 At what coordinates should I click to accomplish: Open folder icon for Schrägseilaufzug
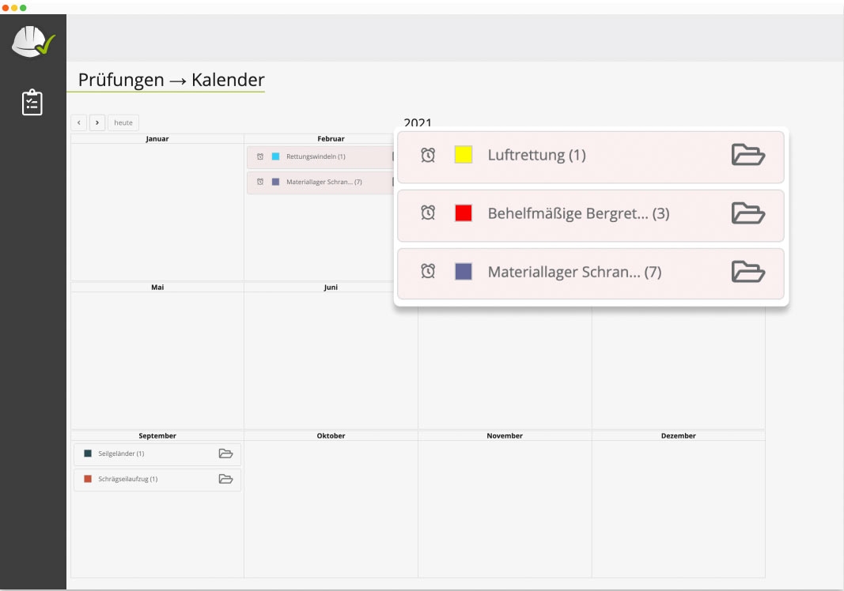tap(225, 479)
